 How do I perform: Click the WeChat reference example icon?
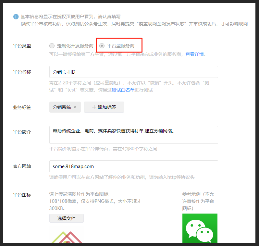coord(200,228)
